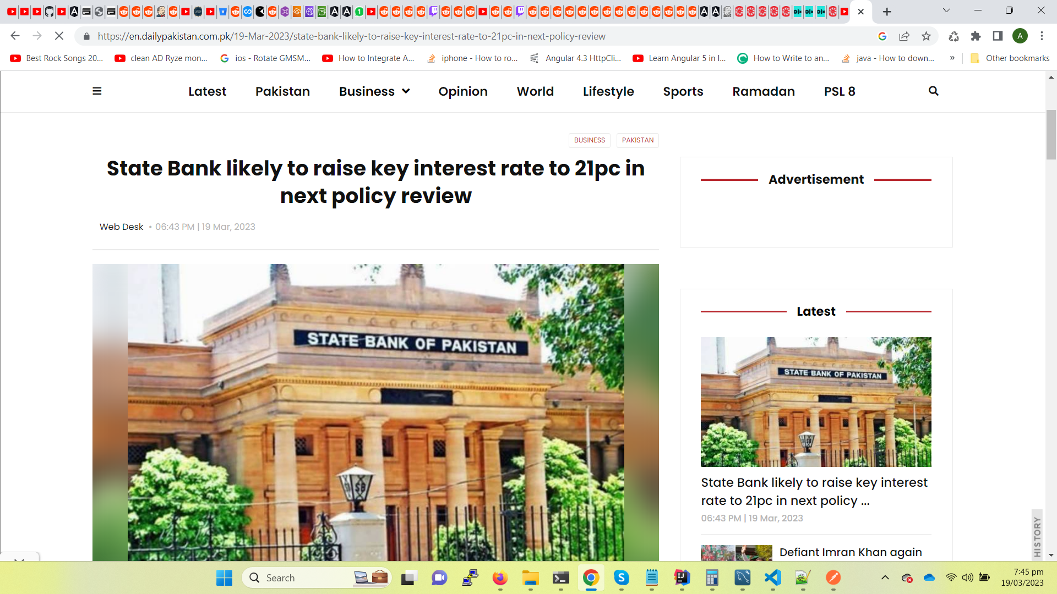Open Wi-Fi network settings in tray
1057x594 pixels.
pos(951,577)
